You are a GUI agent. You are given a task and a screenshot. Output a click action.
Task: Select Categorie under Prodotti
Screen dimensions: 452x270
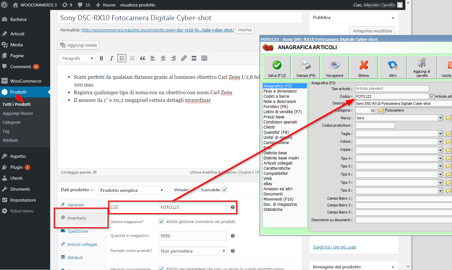(x=12, y=122)
